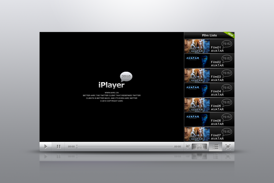The width and height of the screenshot is (274, 183).
Task: Click the seek bar track
Action: coord(125,146)
